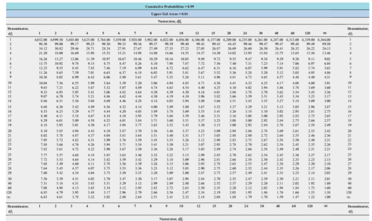Pick the value '15.52' in denominator row 4
Viewport: 372px width, 221px height.
click(106, 53)
